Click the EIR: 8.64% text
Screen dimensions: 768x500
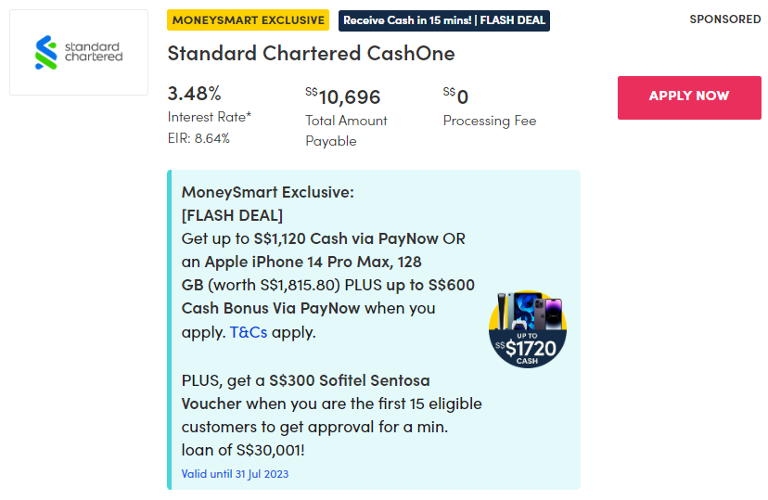198,138
